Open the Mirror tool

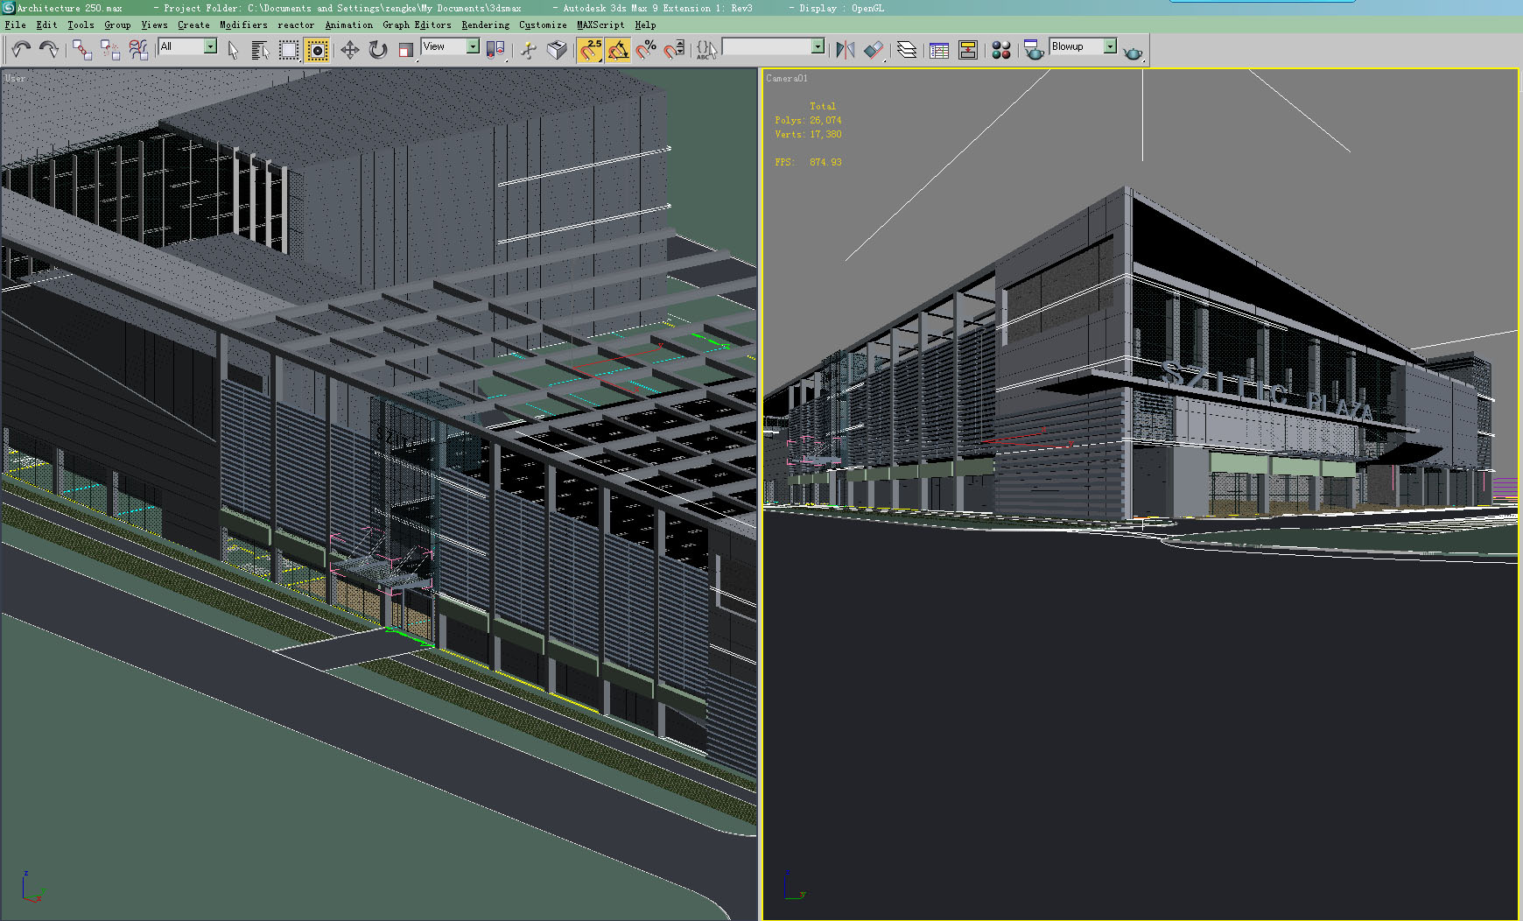coord(845,50)
